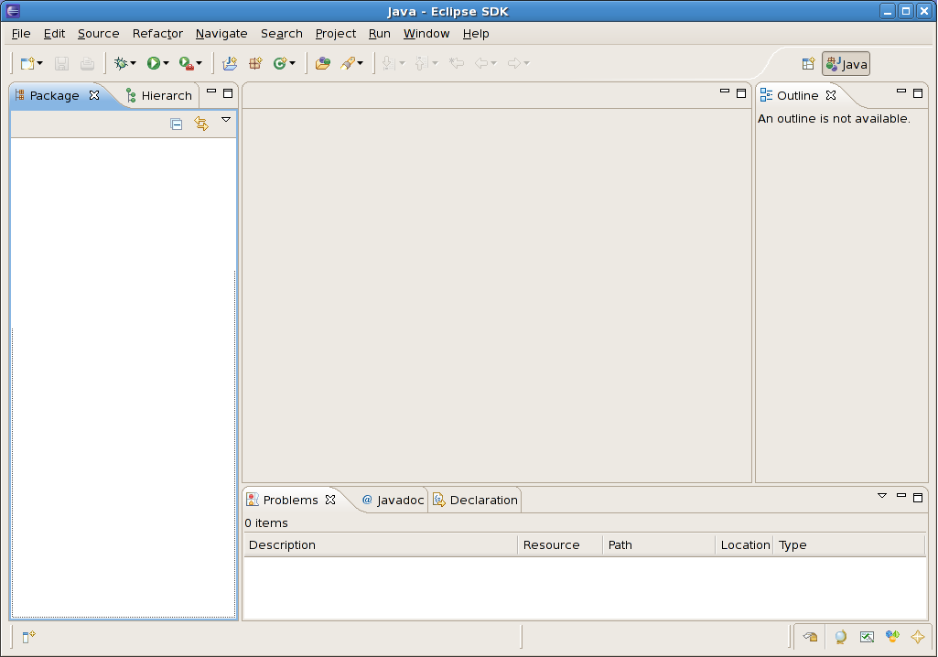Viewport: 938px width, 657px height.
Task: Close the Outline view tab
Action: tap(831, 95)
